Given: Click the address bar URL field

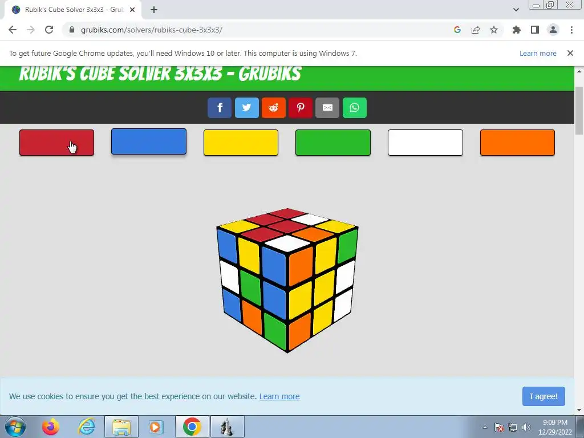Looking at the screenshot, I should [257, 30].
